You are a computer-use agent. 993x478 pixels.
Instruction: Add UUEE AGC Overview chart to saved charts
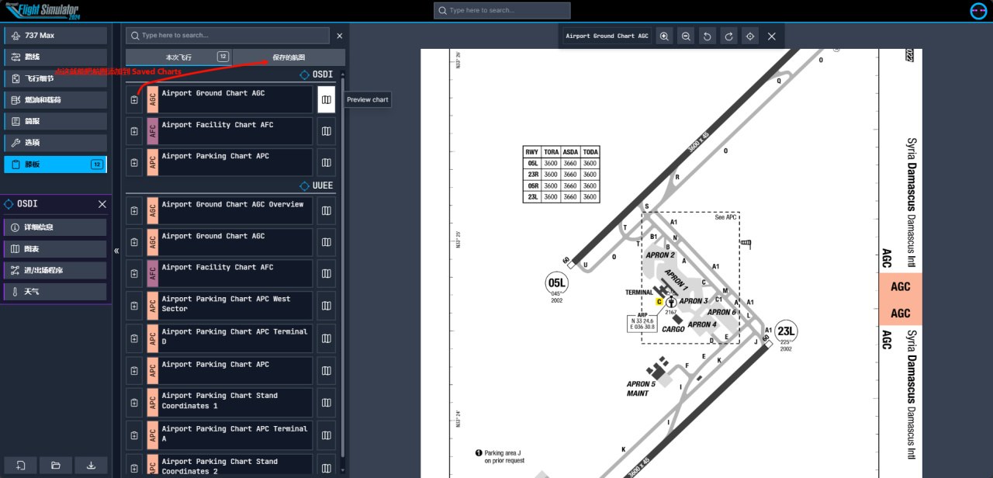134,210
